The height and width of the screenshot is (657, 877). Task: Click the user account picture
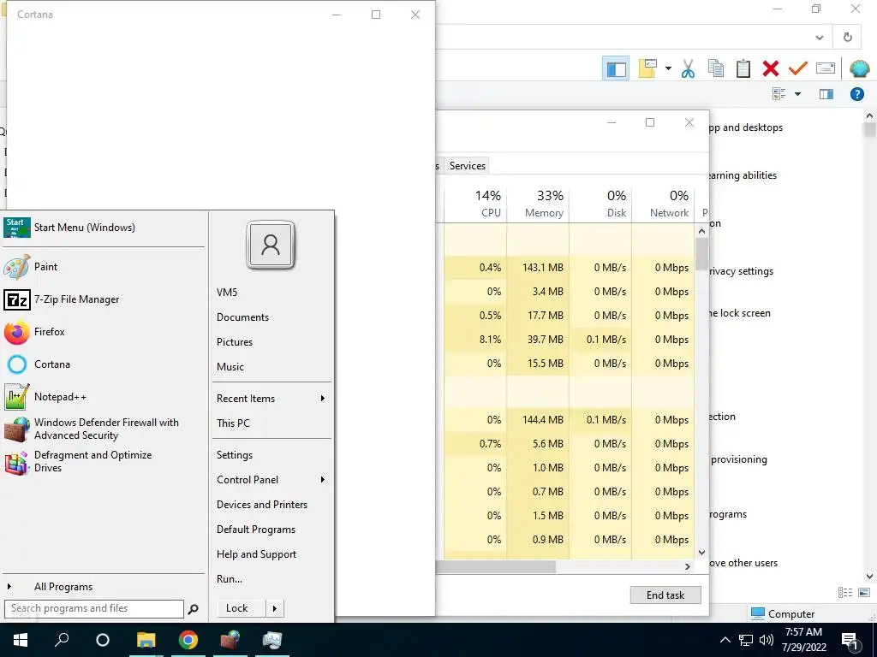click(271, 245)
